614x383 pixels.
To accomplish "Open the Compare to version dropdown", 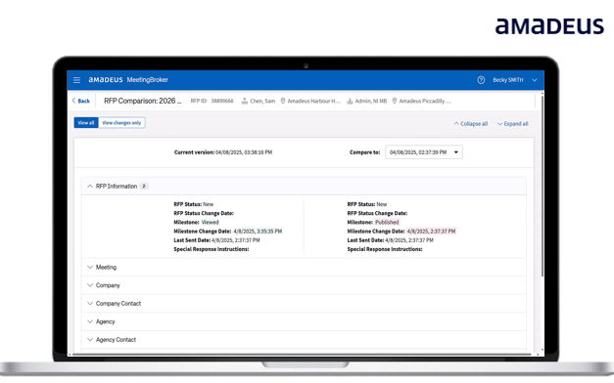I will click(x=424, y=152).
